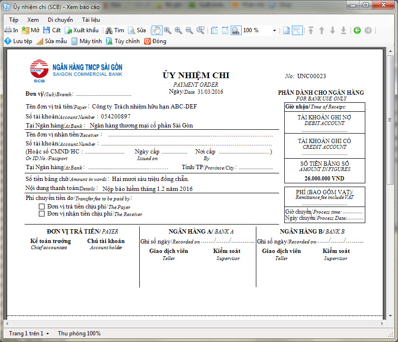Screen dimensions: 398x342
Task: Click 'TÀI KHOẢN GHI CÓ' heading
Action: point(325,141)
